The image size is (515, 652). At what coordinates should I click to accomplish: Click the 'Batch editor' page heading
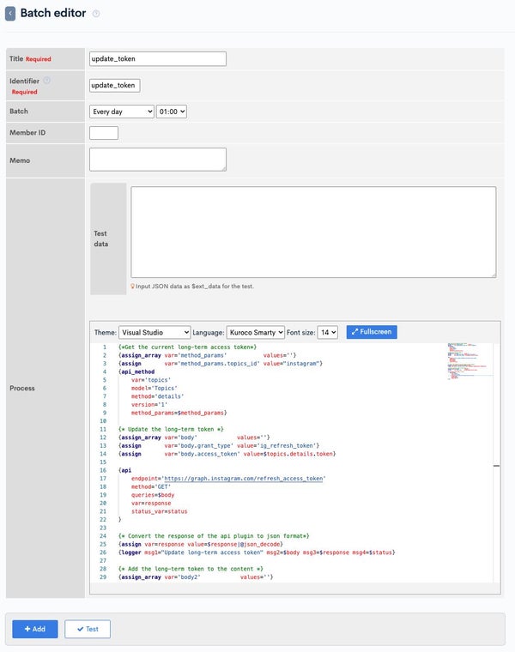click(x=53, y=14)
